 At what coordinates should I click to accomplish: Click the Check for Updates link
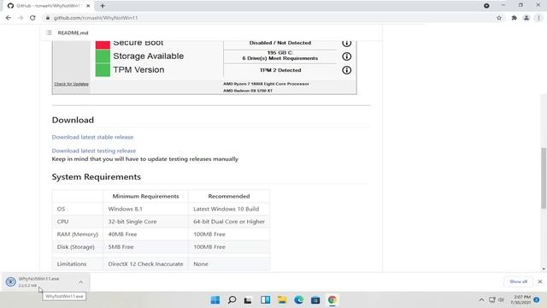72,84
